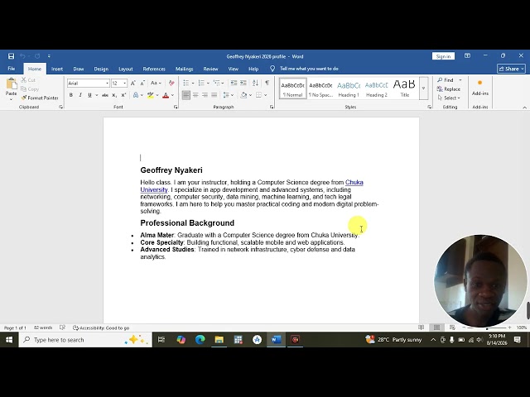Screen dimensions: 530x397
Task: Increase font size with the grow font icon
Action: click(133, 83)
